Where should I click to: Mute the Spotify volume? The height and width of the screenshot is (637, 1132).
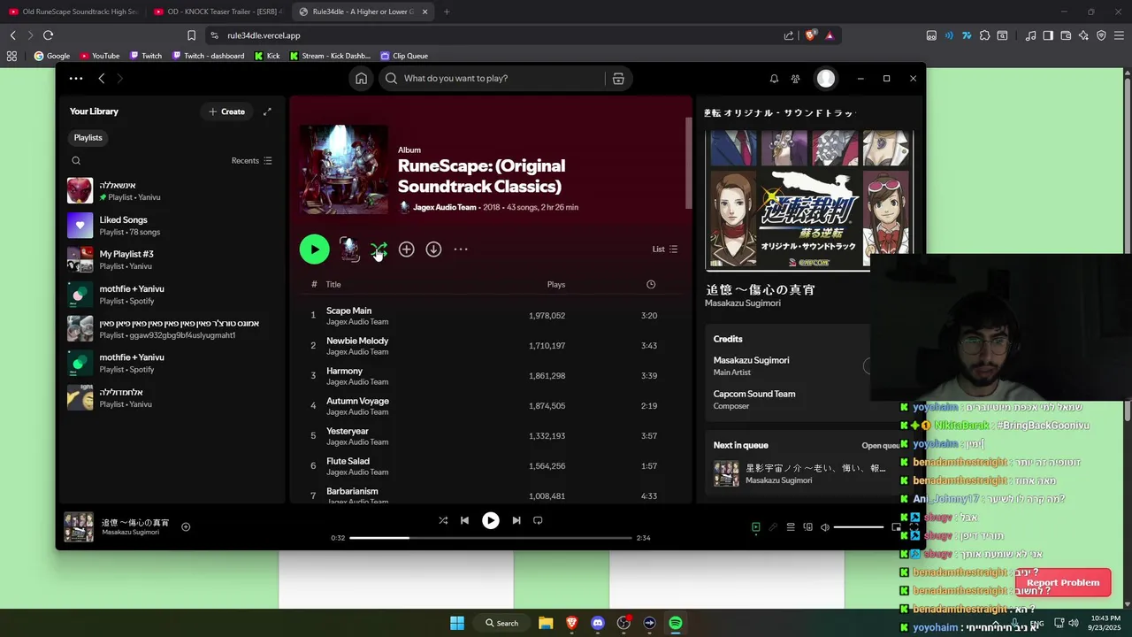(825, 527)
